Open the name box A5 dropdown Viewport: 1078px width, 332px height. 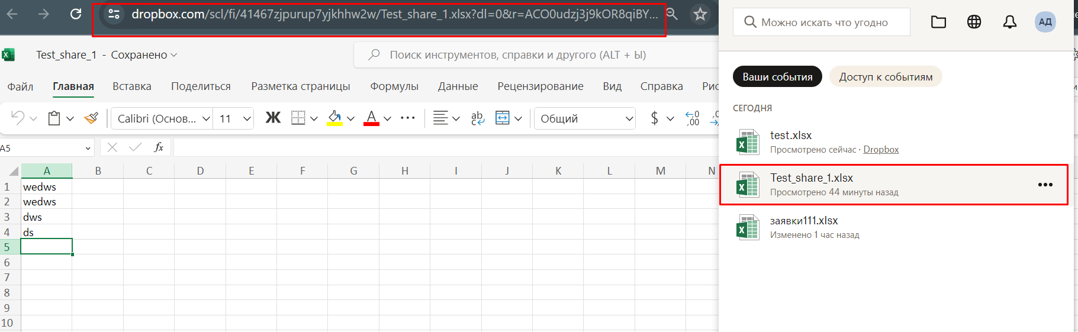click(x=88, y=148)
